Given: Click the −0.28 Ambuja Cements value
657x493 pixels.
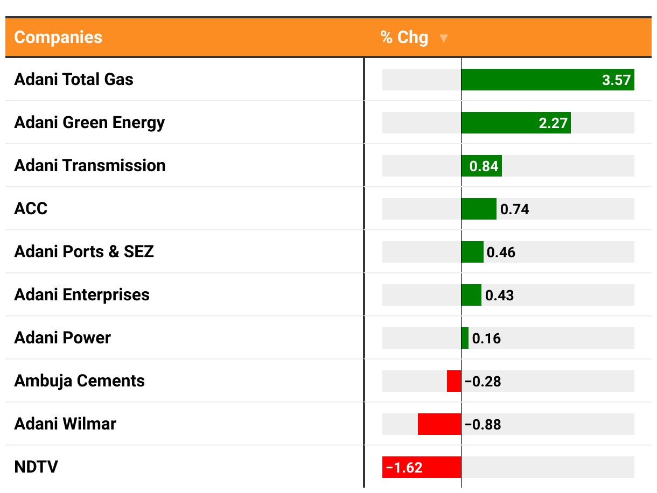Looking at the screenshot, I should [483, 382].
